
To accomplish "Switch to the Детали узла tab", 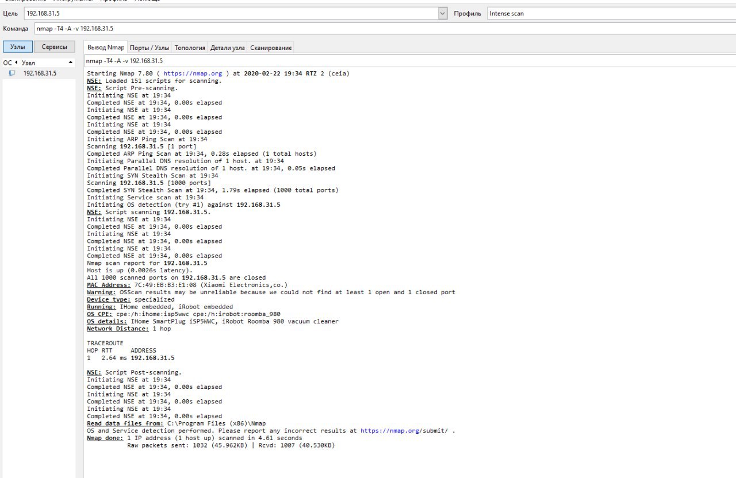I will [x=228, y=48].
